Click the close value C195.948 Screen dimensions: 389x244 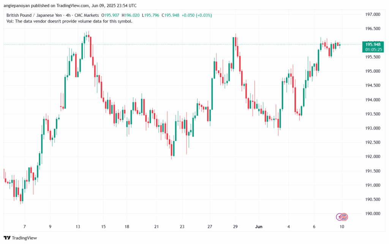171,15
